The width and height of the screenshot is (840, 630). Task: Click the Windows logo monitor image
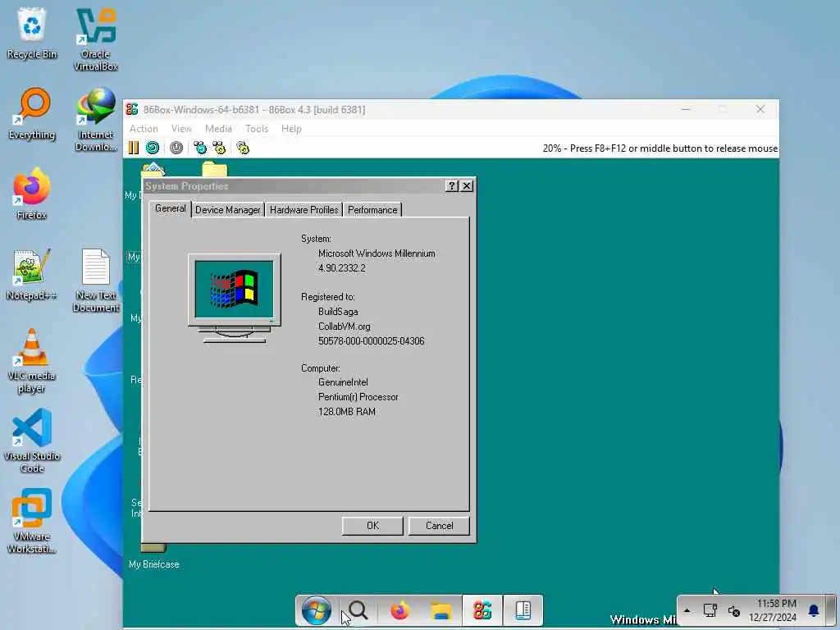point(235,298)
